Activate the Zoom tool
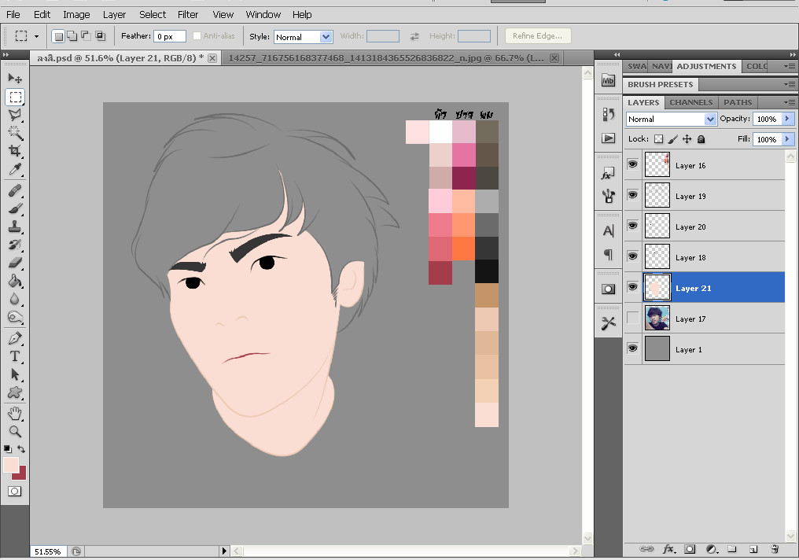Image resolution: width=799 pixels, height=560 pixels. (x=15, y=431)
